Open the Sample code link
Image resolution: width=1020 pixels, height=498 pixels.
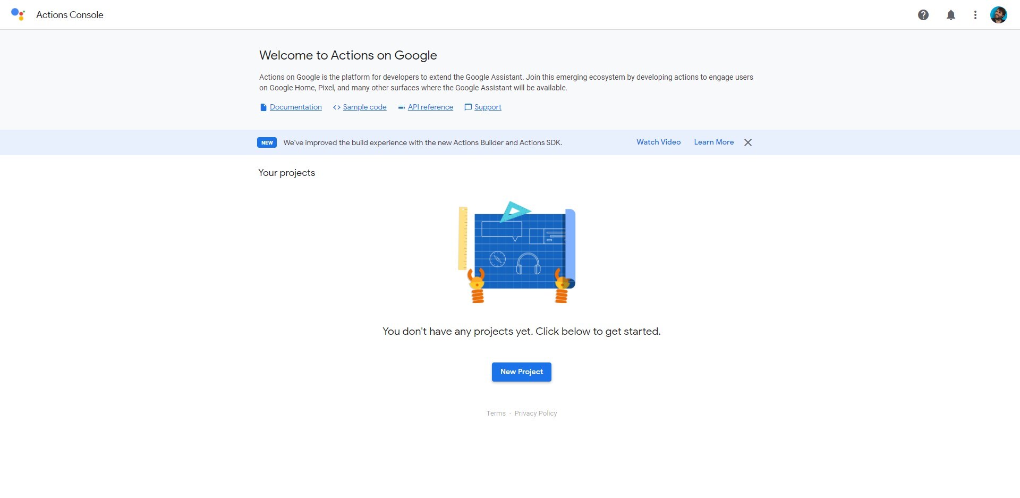(365, 107)
